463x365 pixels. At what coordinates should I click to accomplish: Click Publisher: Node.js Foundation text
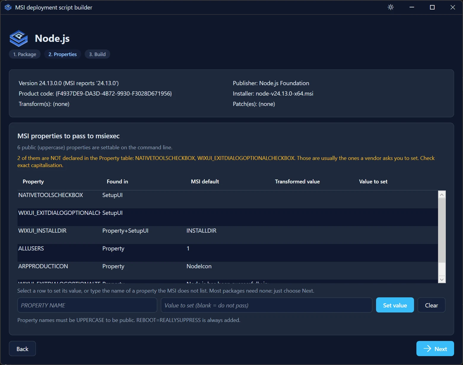[271, 83]
